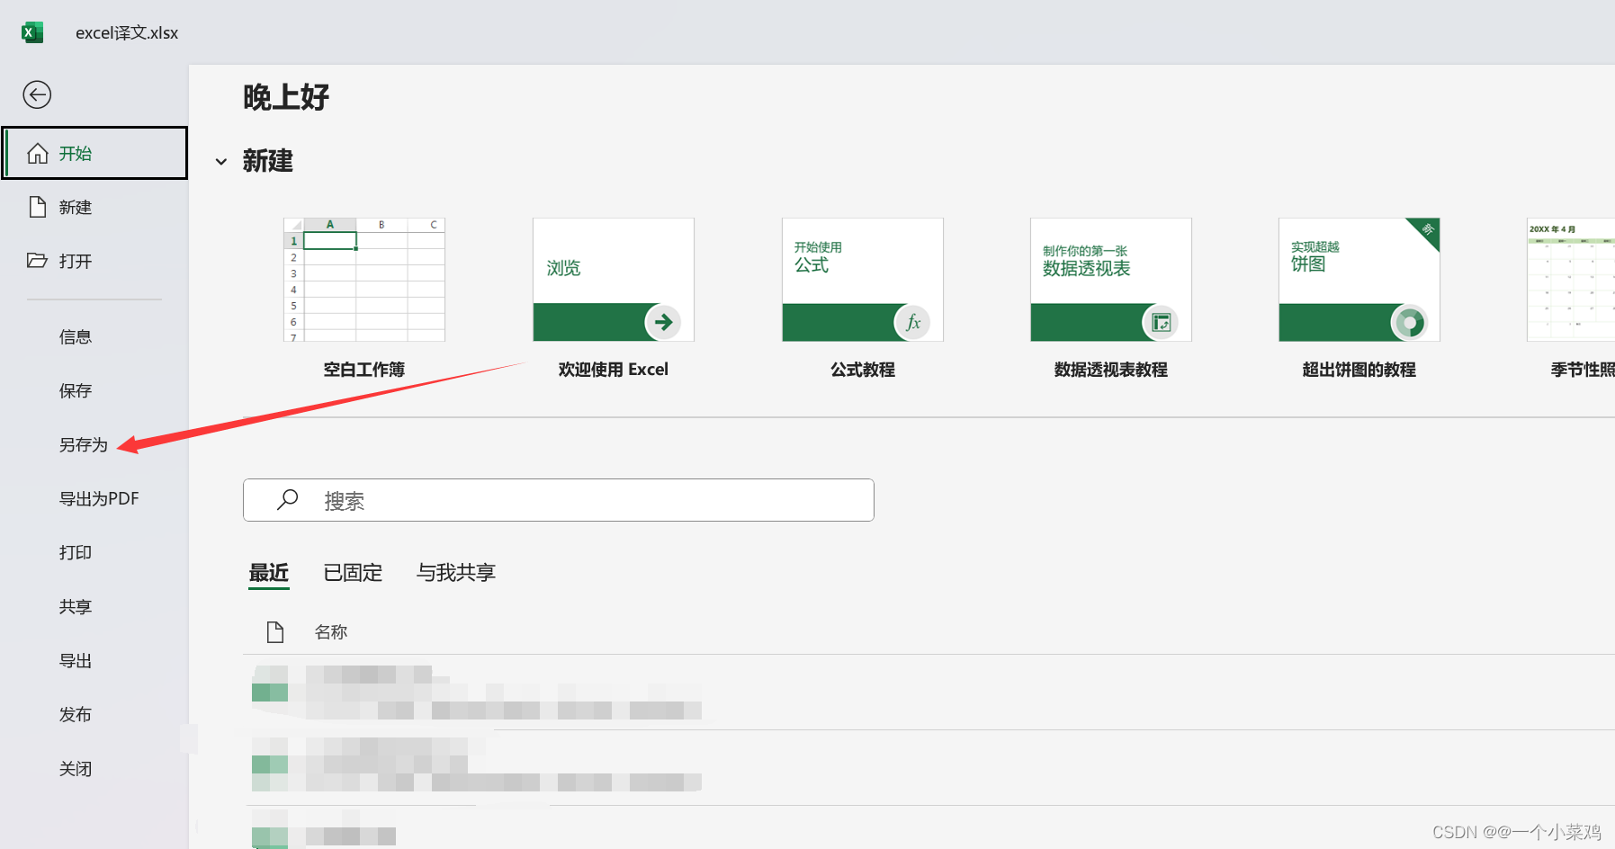Click the Excel application icon in title bar
1615x849 pixels.
32,31
